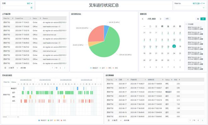Select June 16 in the alarm calendar
The width and height of the screenshot is (208, 125).
point(168,46)
